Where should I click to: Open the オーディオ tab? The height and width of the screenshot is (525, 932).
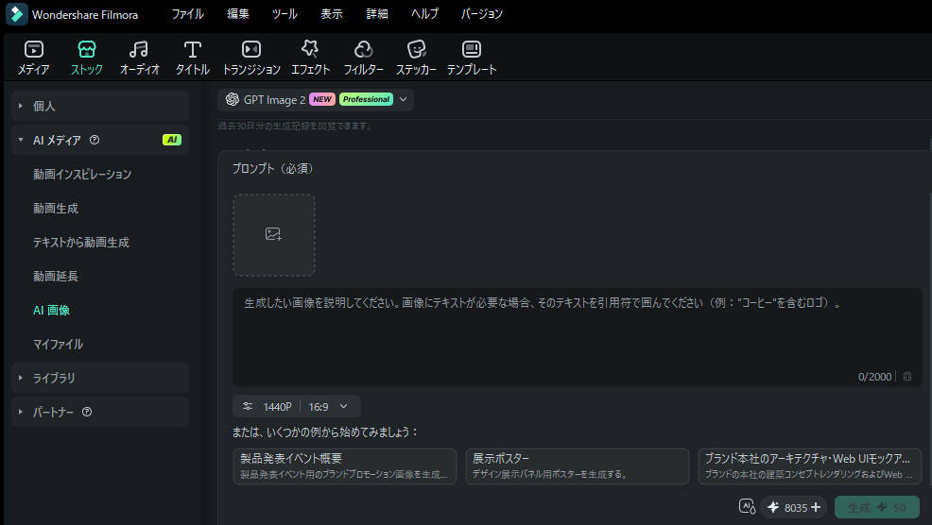(140, 59)
